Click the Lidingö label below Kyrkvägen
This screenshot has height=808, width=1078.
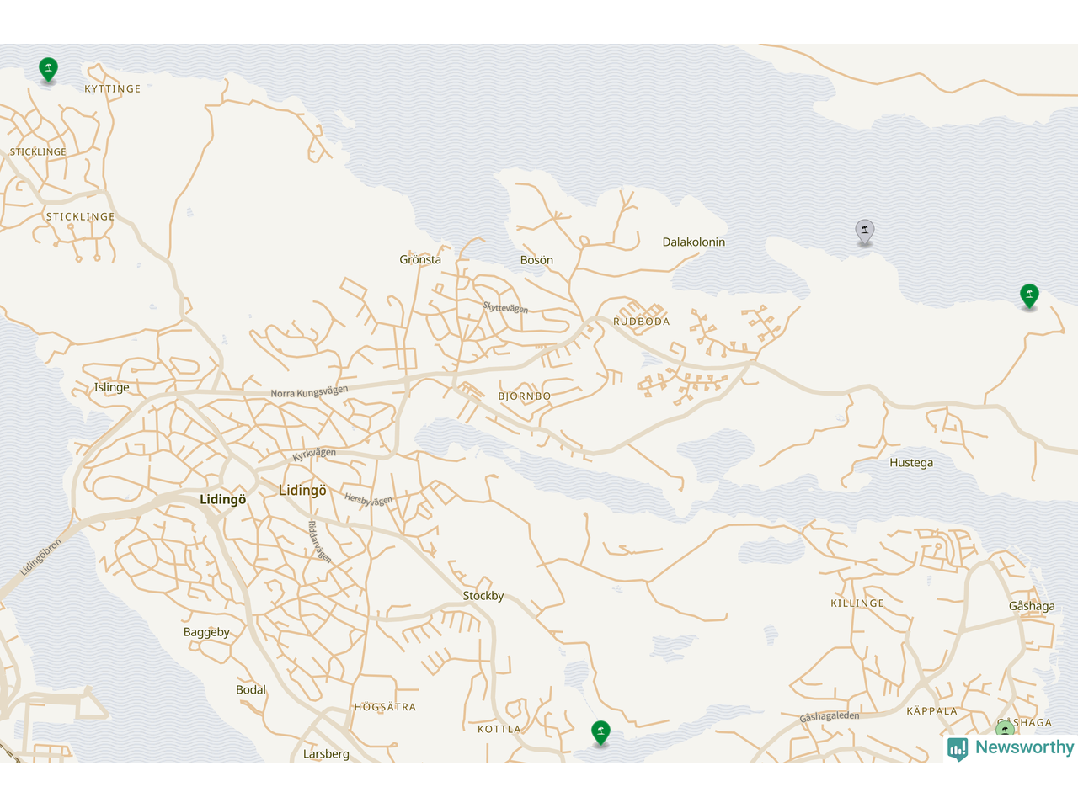click(x=302, y=490)
